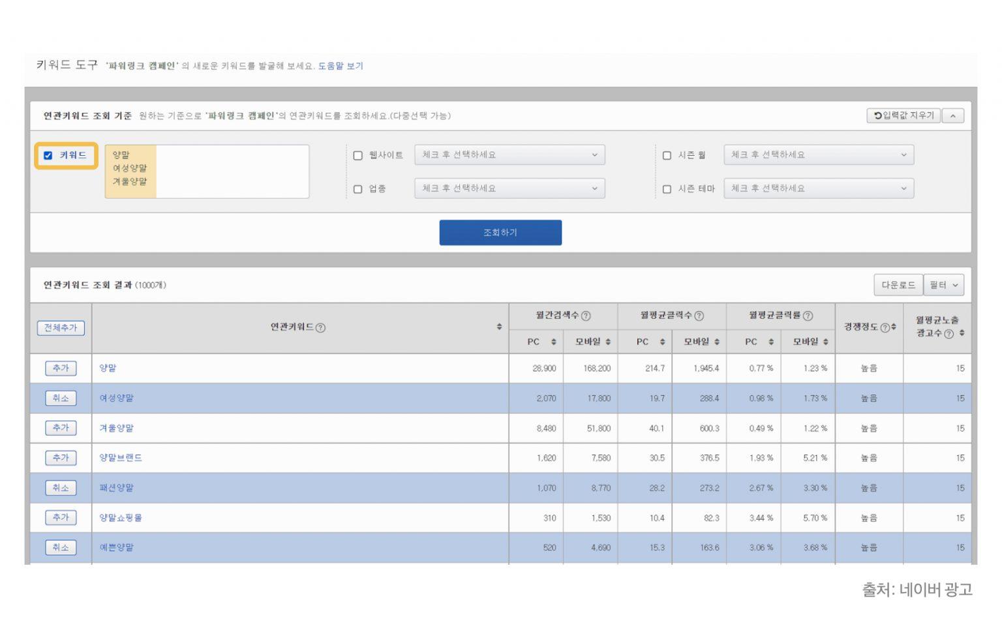Screen dimensions: 1002x641
Task: Uncheck the 키워드 checkbox
Action: (x=48, y=156)
